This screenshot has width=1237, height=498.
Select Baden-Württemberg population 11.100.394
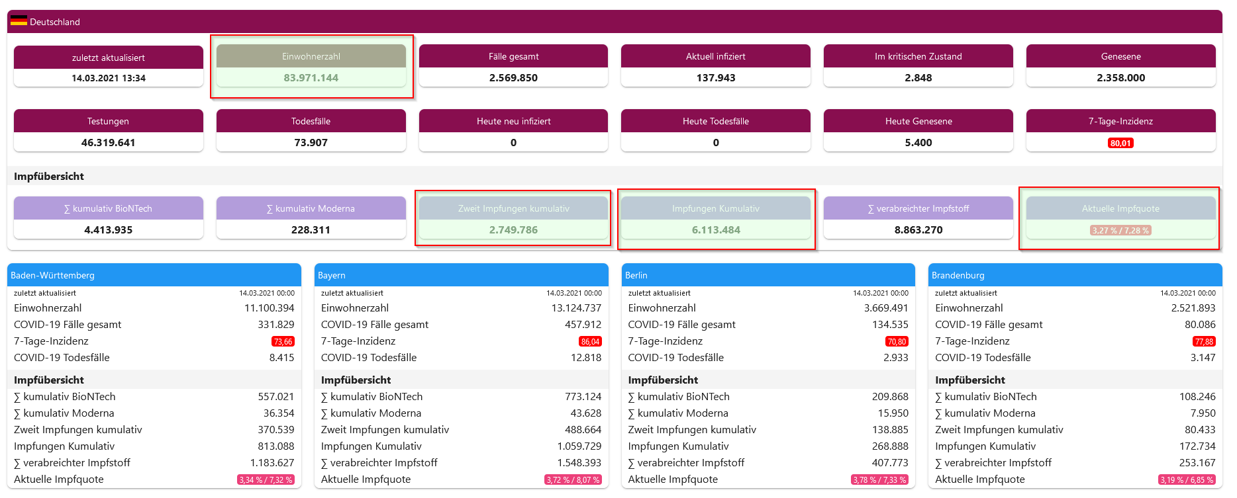tap(270, 308)
